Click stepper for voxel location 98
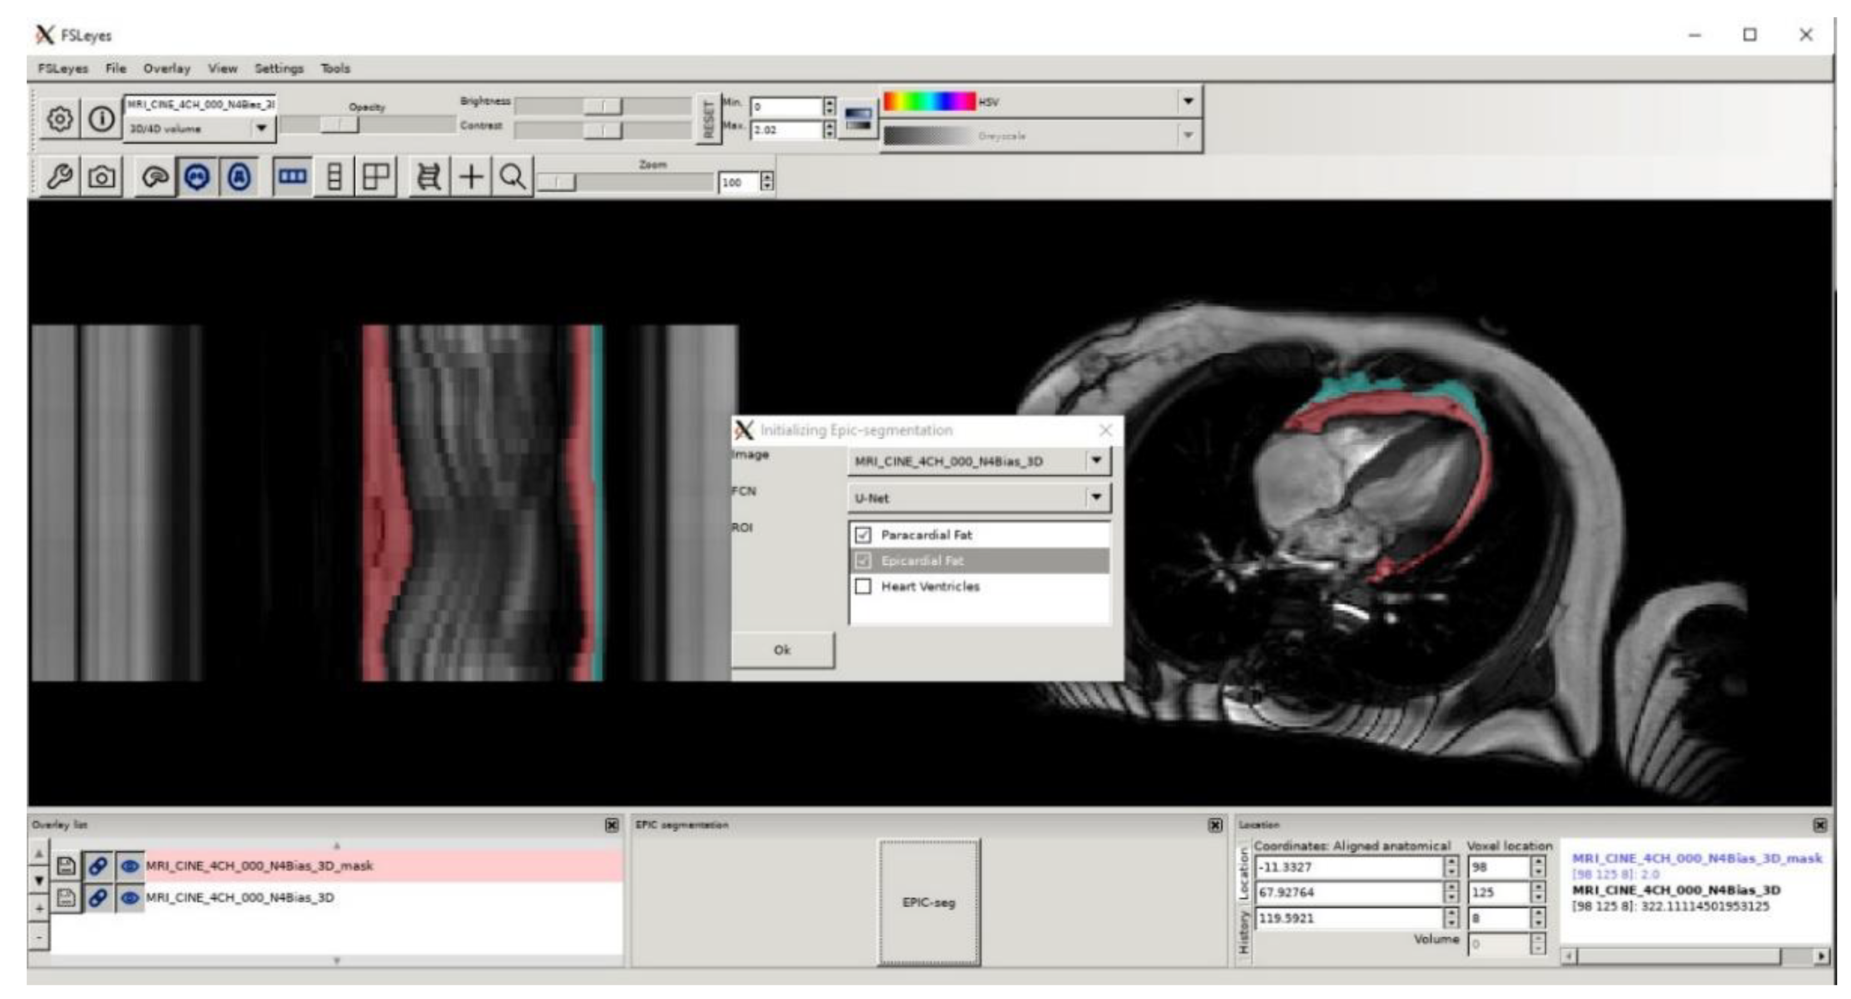This screenshot has height=999, width=1851. pyautogui.click(x=1537, y=868)
